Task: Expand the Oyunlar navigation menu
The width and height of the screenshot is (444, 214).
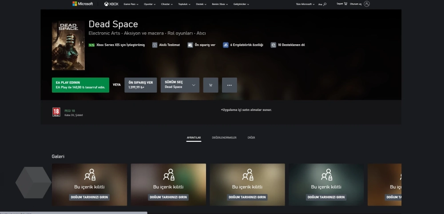Action: (151, 4)
